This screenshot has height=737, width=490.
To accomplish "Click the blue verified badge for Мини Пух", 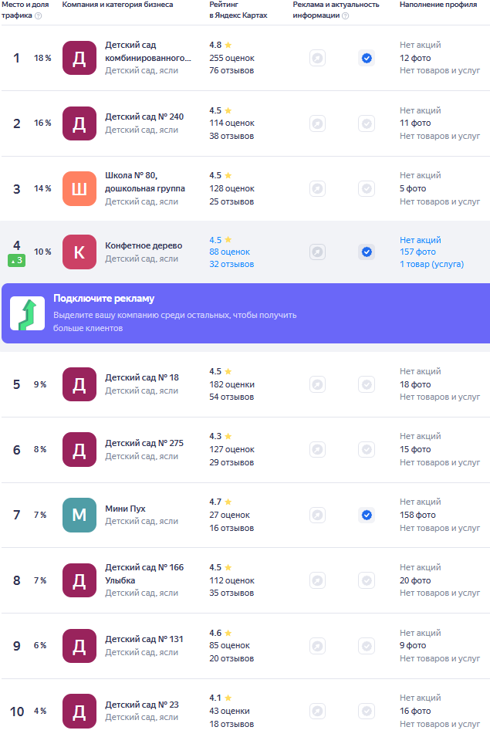I will (367, 515).
